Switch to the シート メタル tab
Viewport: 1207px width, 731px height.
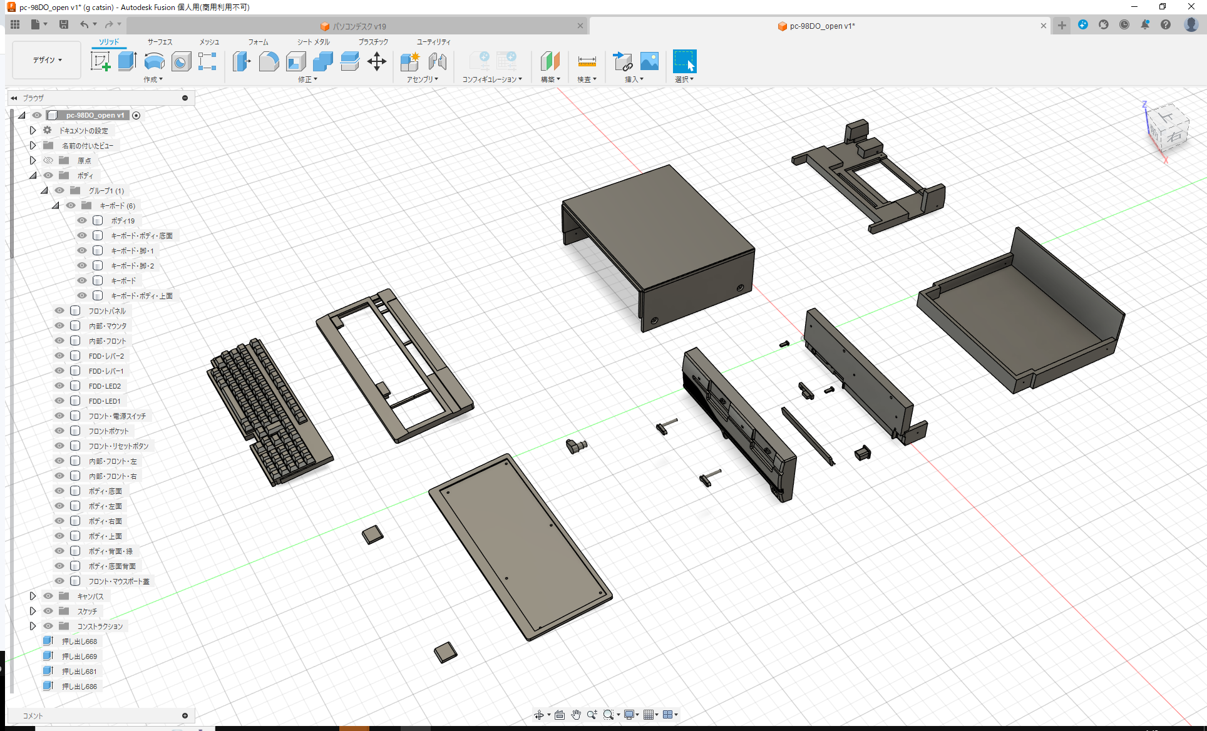(x=312, y=41)
